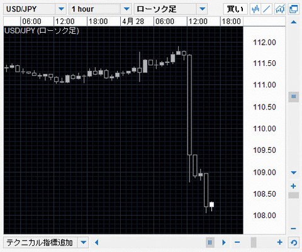The image size is (302, 252).
Task: Click the 1 hour timeframe field
Action: point(95,9)
